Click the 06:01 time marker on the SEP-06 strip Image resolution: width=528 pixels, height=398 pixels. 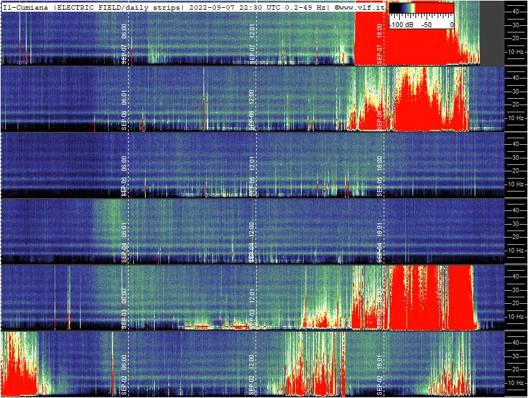pyautogui.click(x=124, y=96)
